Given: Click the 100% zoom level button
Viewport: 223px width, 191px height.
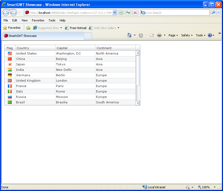Looking at the screenshot, I should (204, 187).
